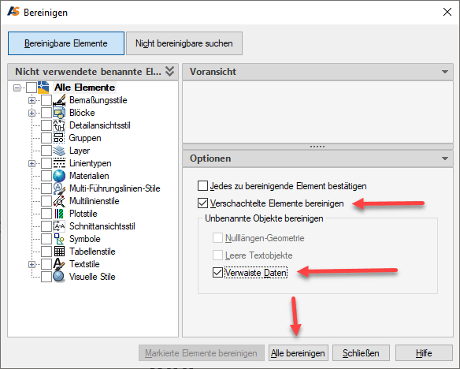
Task: Check the Layer checkbox
Action: 46,151
